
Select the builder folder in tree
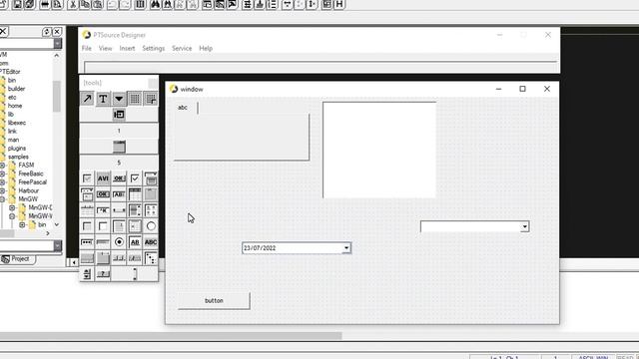pyautogui.click(x=16, y=89)
